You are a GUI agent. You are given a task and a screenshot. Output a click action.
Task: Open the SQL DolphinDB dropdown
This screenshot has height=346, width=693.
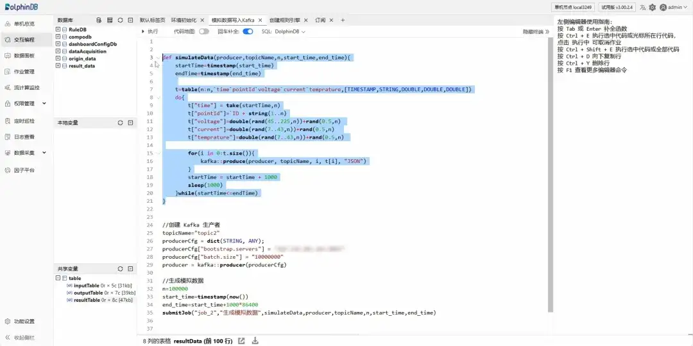point(290,32)
